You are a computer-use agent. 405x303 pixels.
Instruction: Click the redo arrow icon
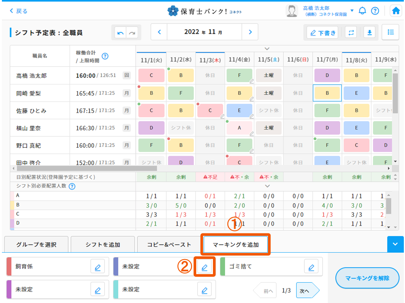(132, 33)
